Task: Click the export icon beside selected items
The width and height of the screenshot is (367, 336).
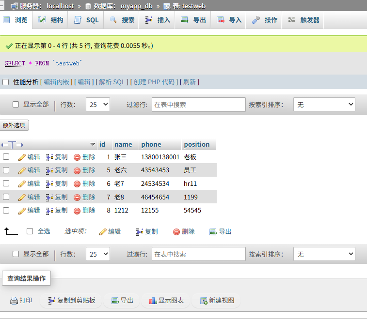Action: coord(213,232)
